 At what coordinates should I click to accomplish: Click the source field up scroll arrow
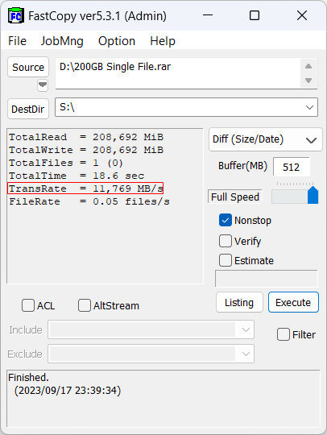click(x=308, y=66)
